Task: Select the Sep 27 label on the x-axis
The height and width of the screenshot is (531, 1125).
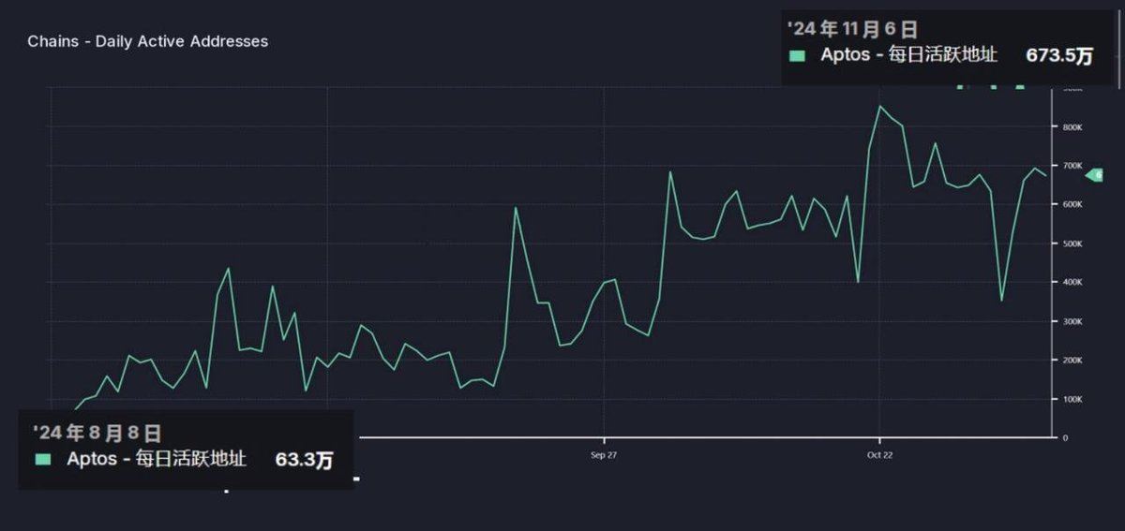Action: [x=604, y=455]
